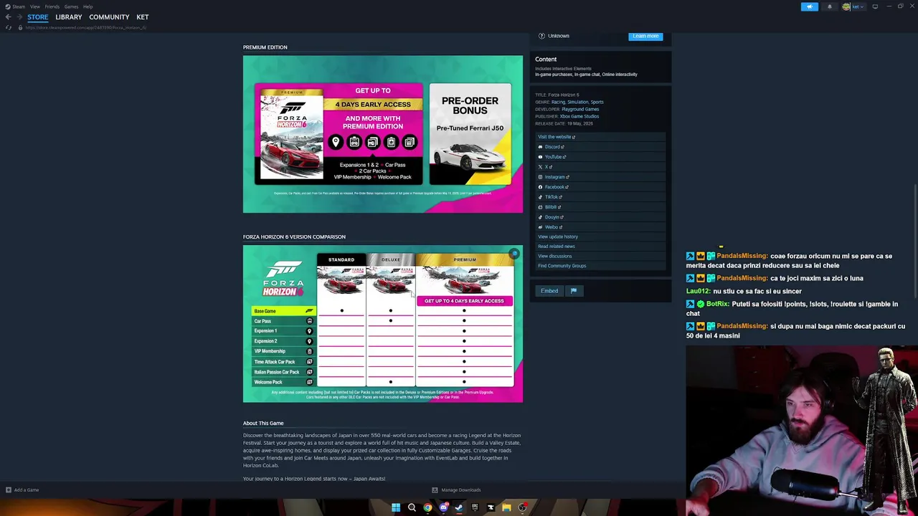Switch to the COMMUNITY tab

pos(109,16)
